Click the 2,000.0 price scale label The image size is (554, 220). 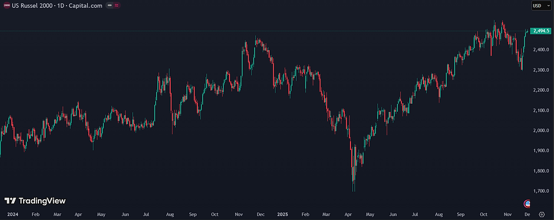coord(542,131)
